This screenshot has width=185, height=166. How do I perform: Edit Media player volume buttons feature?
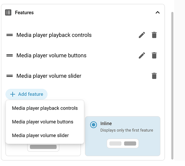click(142, 55)
